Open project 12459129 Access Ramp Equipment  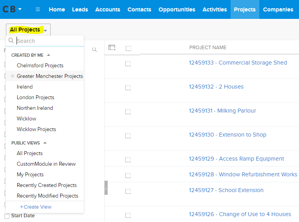pyautogui.click(x=237, y=159)
